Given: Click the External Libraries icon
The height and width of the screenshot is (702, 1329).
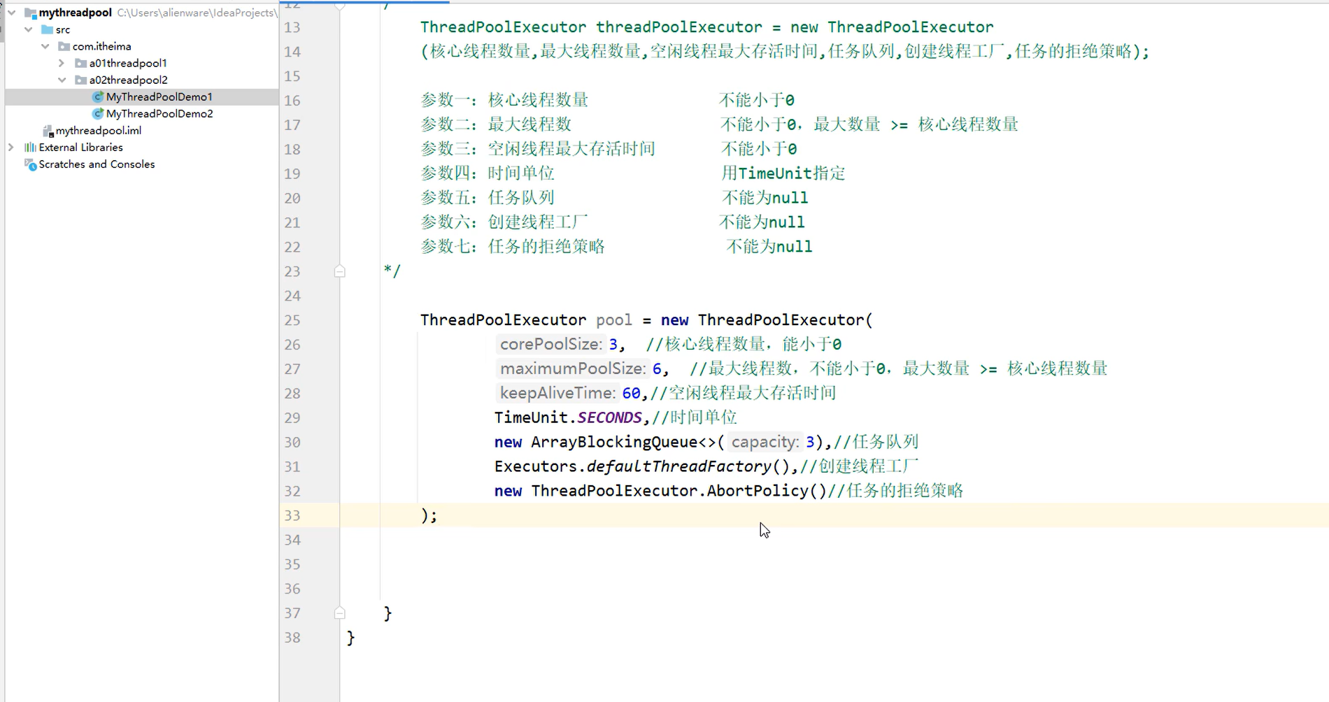Looking at the screenshot, I should click(29, 147).
